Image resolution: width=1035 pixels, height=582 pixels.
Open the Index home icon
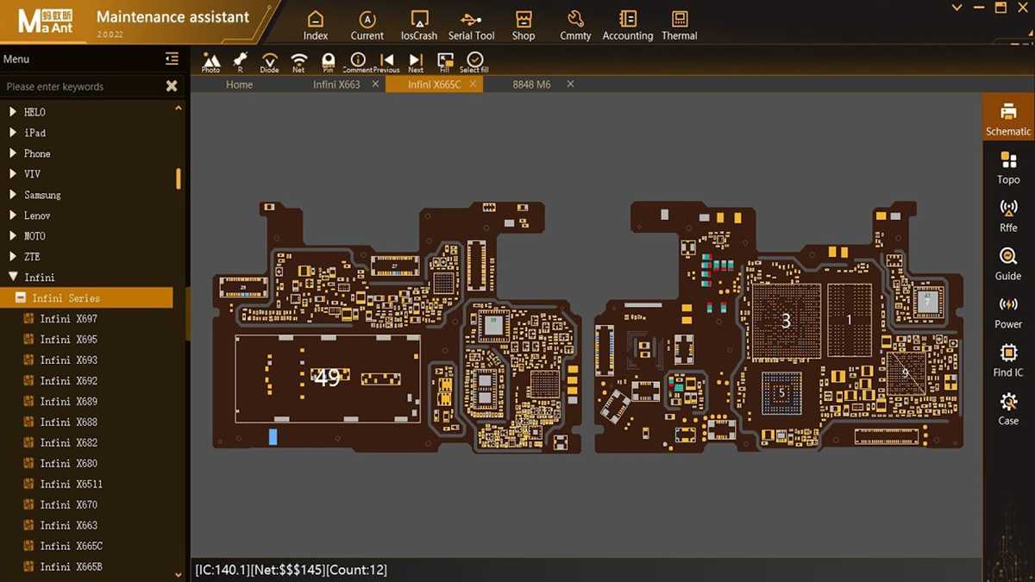pos(316,25)
